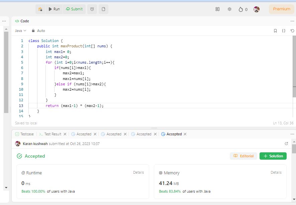
Task: Click the 'max2=max1;' code line
Action: tap(74, 73)
